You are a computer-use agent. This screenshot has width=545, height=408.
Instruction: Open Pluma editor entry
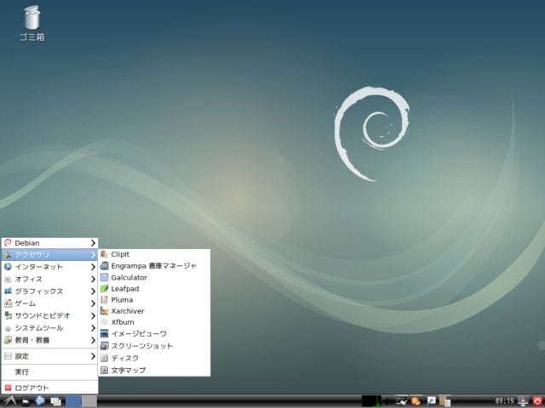pos(154,299)
